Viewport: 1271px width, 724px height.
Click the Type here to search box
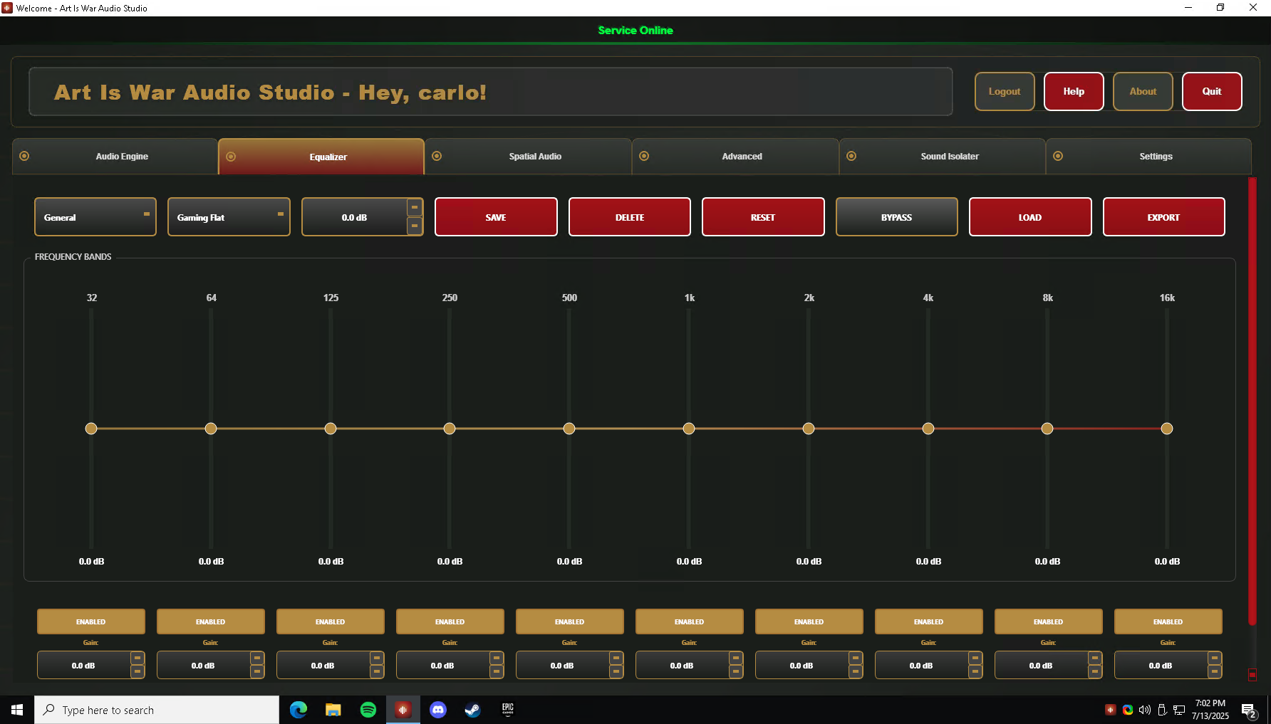pos(157,710)
